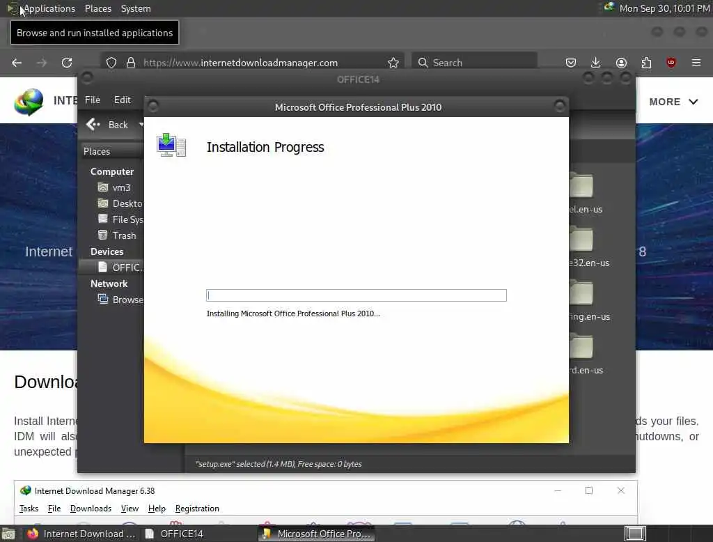Open the extensions puzzle icon

[646, 63]
